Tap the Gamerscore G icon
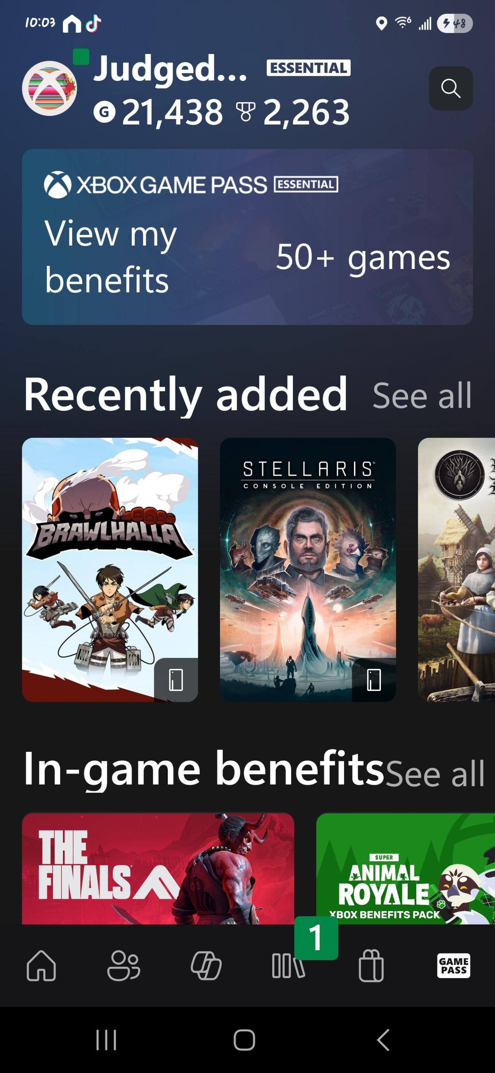Viewport: 495px width, 1073px height. [104, 112]
